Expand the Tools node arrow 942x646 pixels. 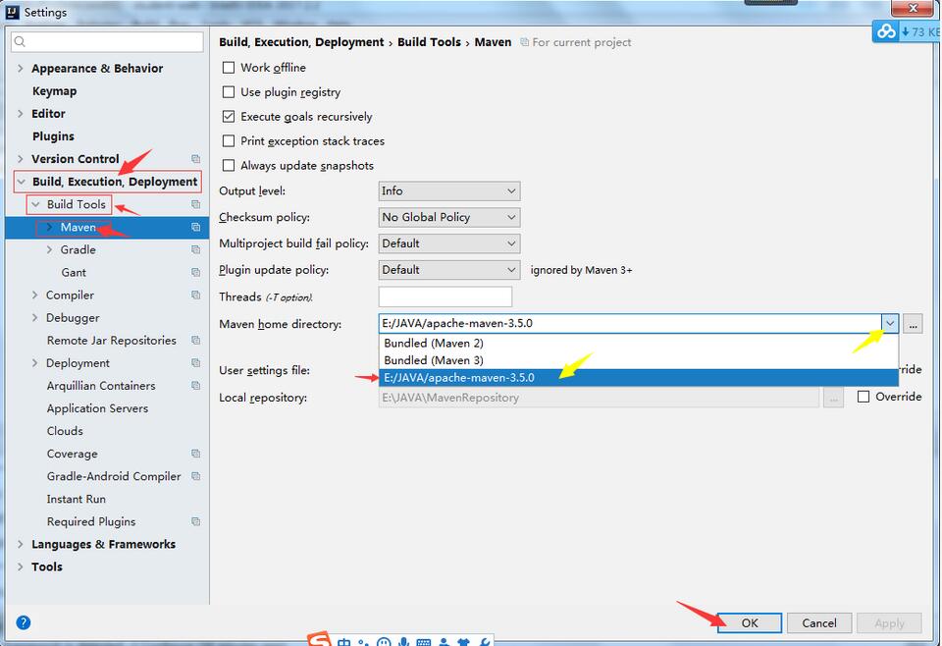pos(21,566)
